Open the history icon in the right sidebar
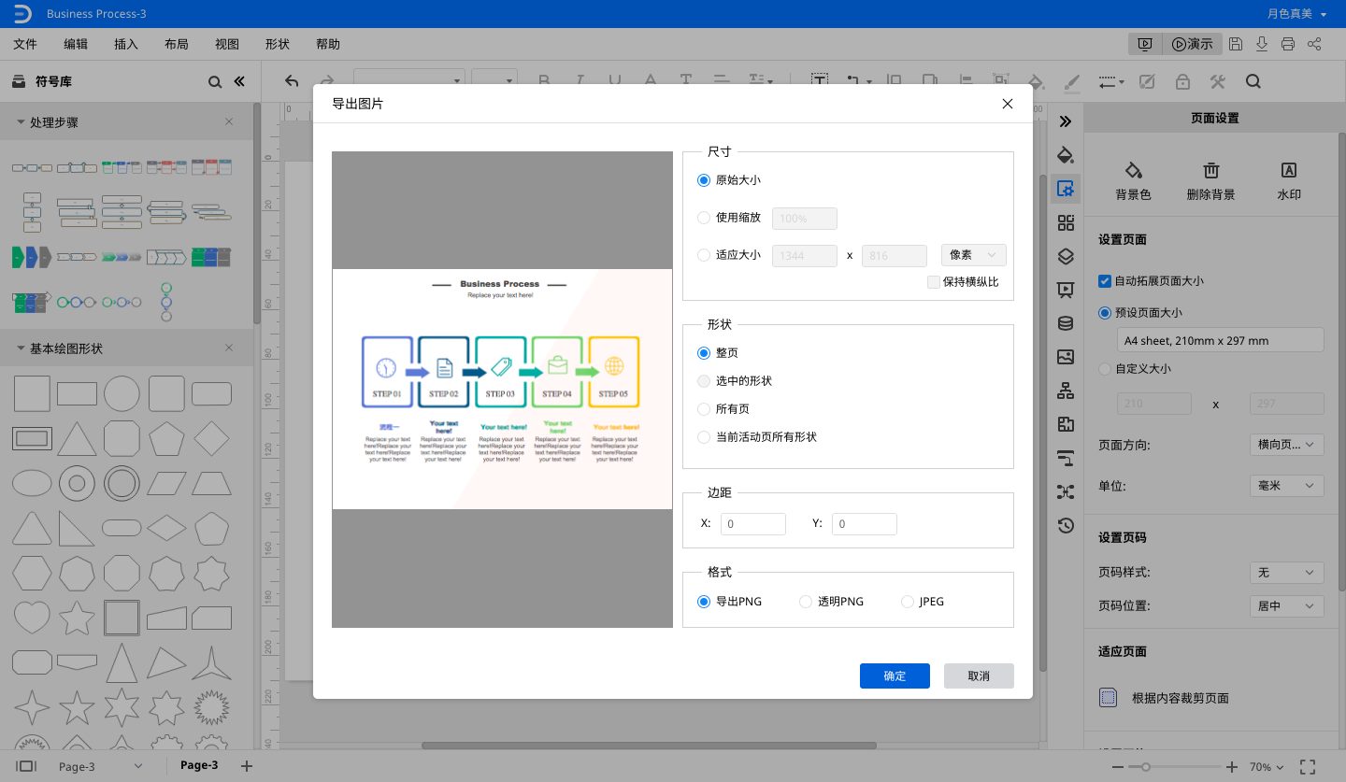The image size is (1346, 782). 1066,525
